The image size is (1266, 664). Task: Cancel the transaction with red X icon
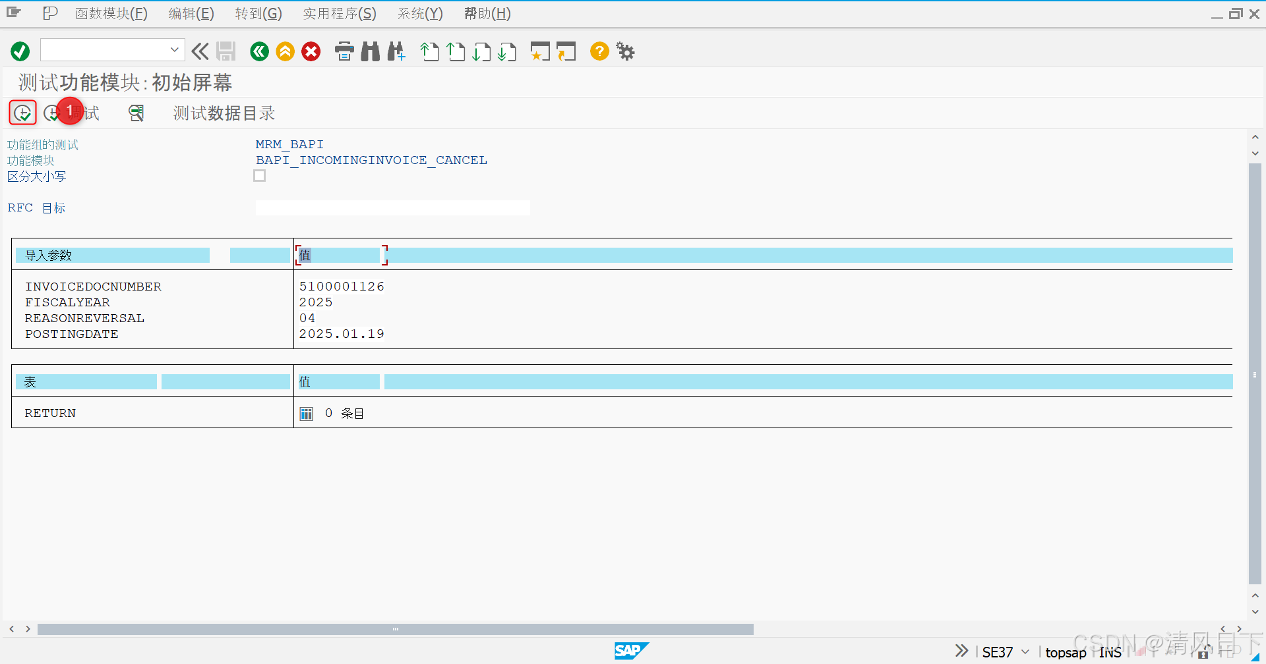coord(311,51)
